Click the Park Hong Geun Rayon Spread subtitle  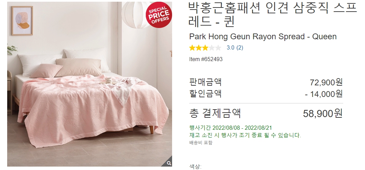click(x=263, y=37)
